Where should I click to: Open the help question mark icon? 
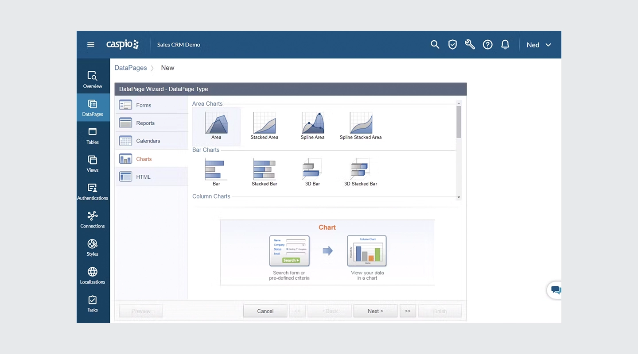(487, 45)
